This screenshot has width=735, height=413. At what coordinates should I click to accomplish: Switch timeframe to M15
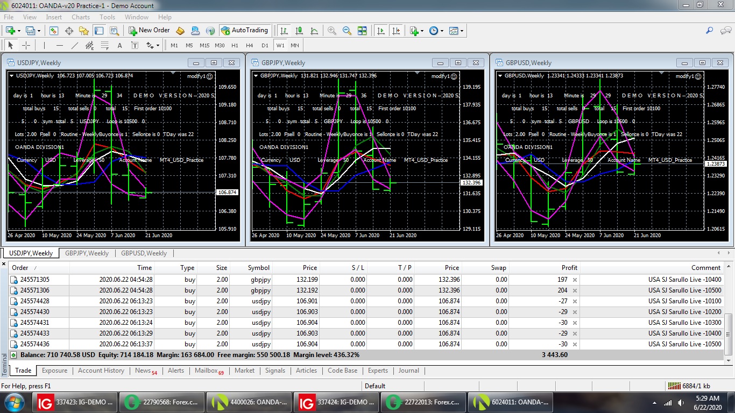(204, 46)
